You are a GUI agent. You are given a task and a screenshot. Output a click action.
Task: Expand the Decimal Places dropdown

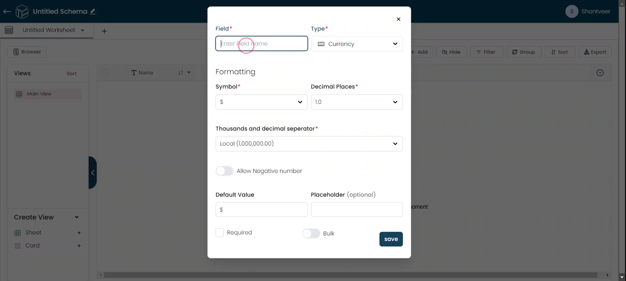357,102
